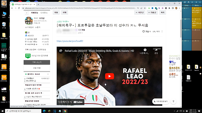Show hidden system tray icons
202x113 pixels.
click(174, 111)
